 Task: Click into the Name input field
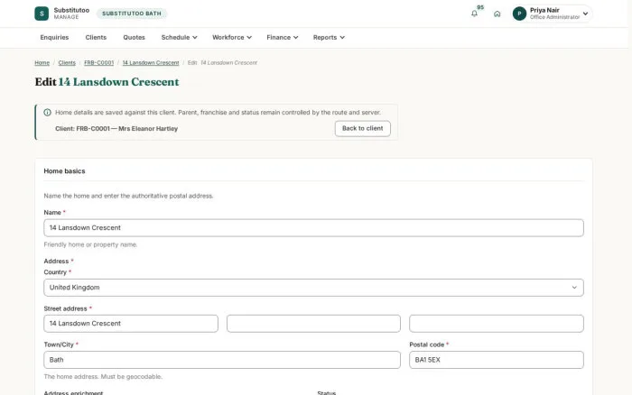click(x=313, y=228)
